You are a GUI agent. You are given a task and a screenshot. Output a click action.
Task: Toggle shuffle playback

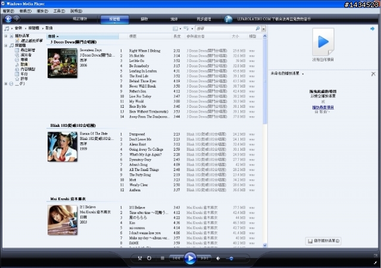point(140,258)
